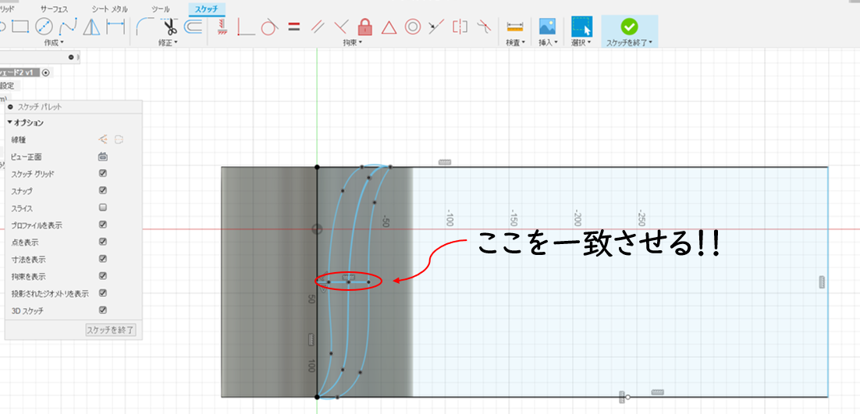Click the selection tool icon
This screenshot has height=414, width=860.
(x=581, y=27)
